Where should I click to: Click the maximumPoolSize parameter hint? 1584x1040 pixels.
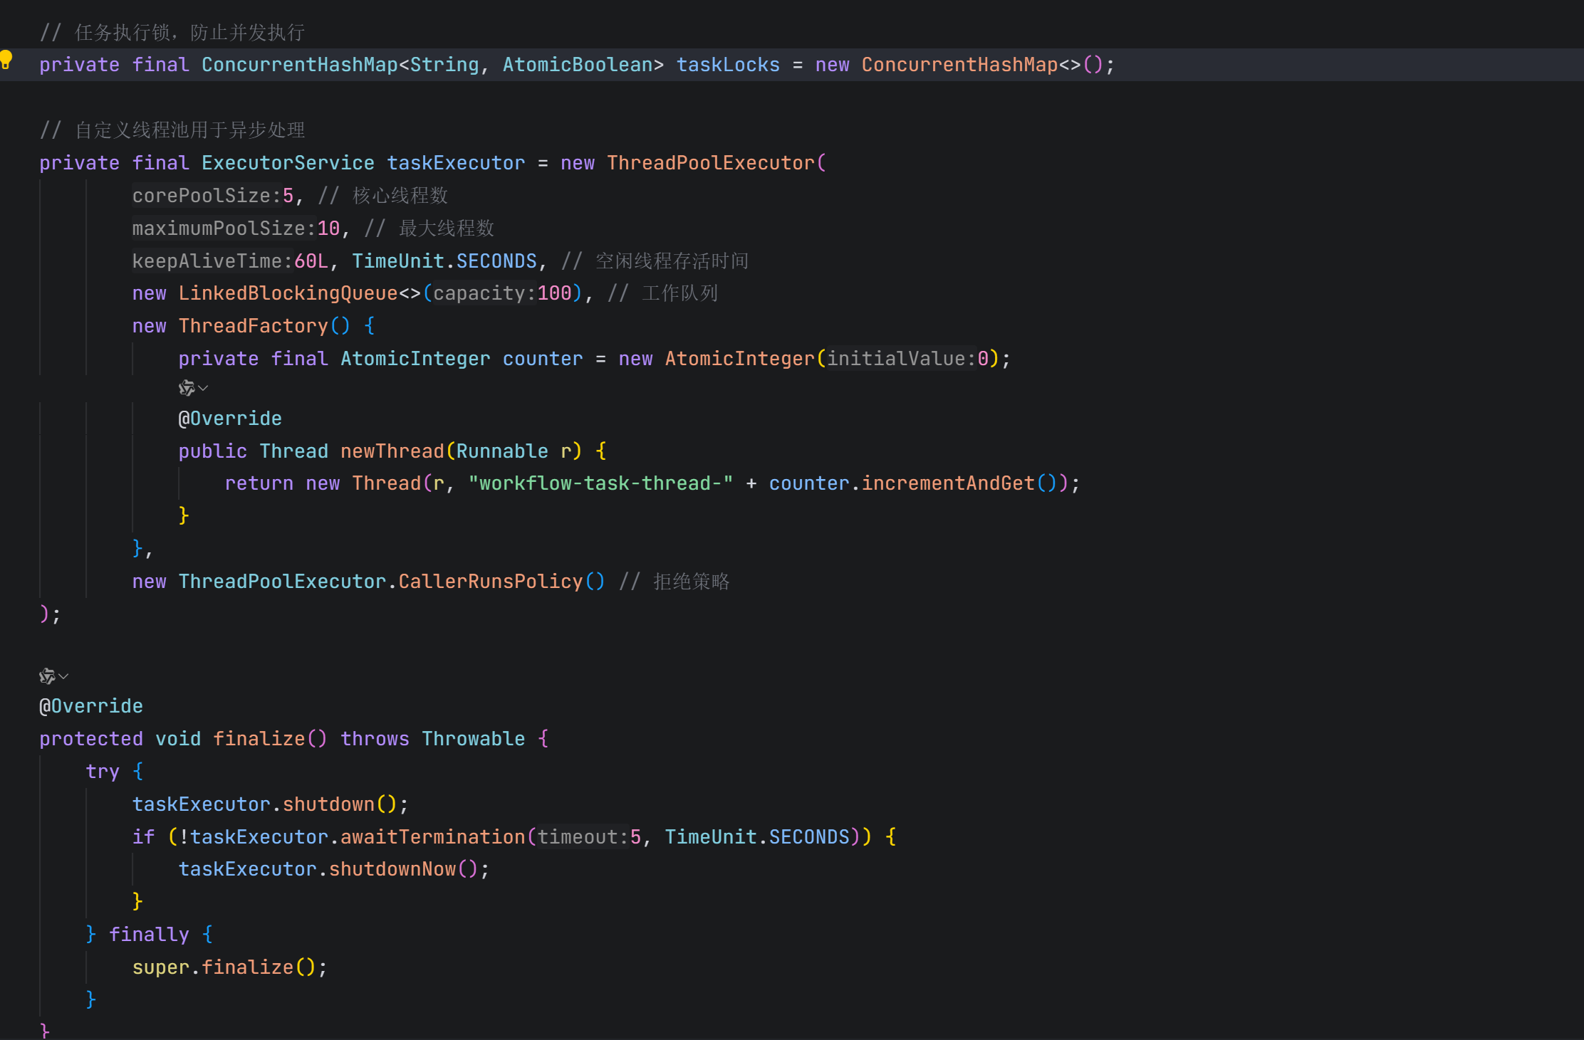[224, 229]
